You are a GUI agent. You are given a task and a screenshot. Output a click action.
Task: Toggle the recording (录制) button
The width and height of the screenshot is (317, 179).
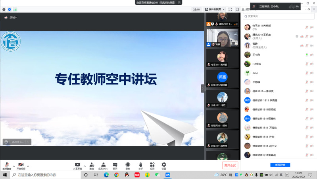coord(128,165)
